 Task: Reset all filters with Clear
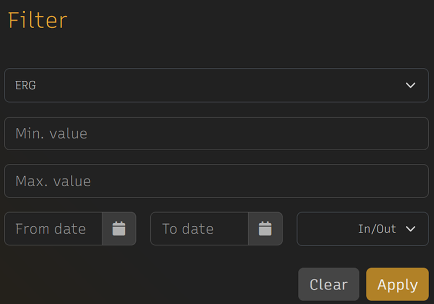click(x=329, y=284)
